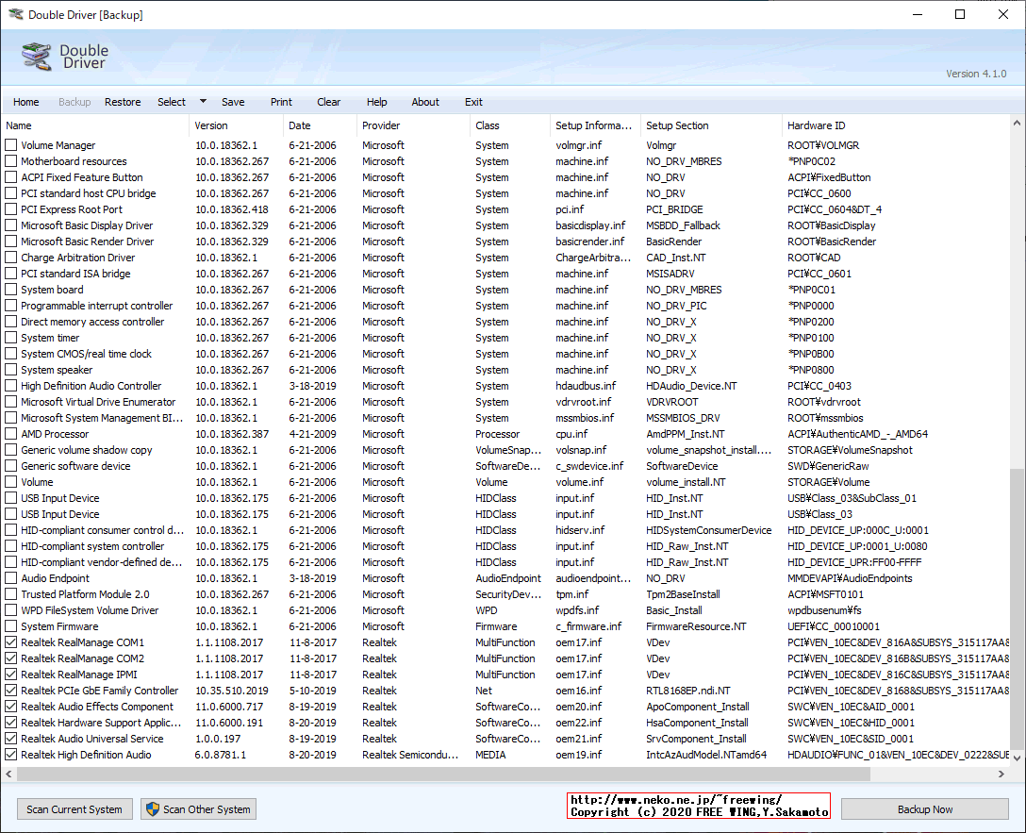
Task: Click the shield icon on Scan Other System
Action: 152,808
